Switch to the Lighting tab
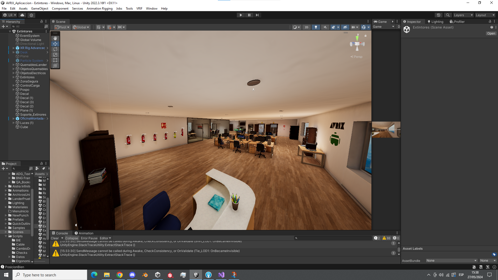This screenshot has height=280, width=498. tap(435, 22)
